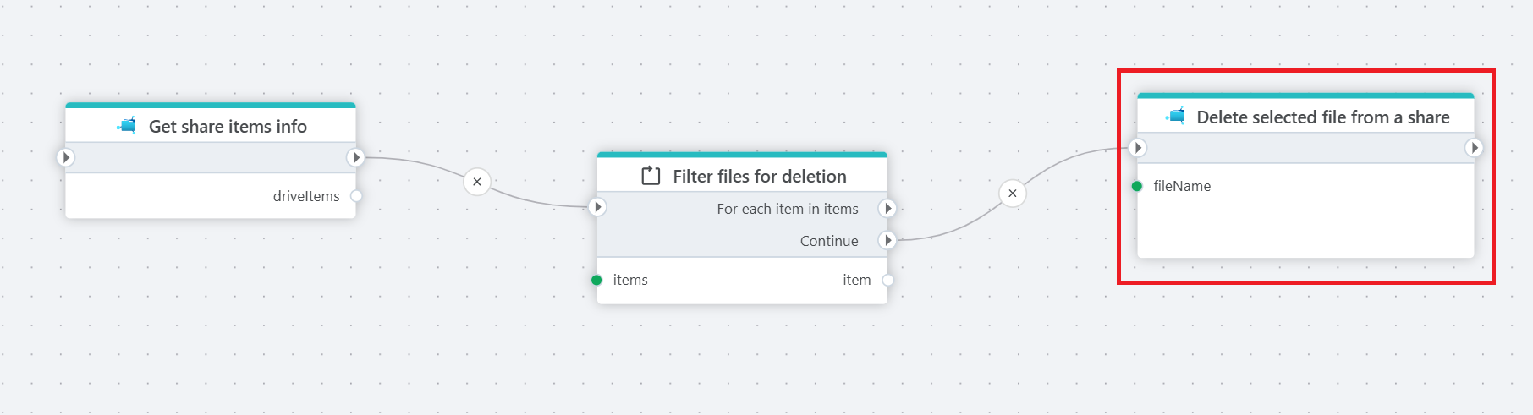
Task: Click the Filter files for deletion input port
Action: 597,207
